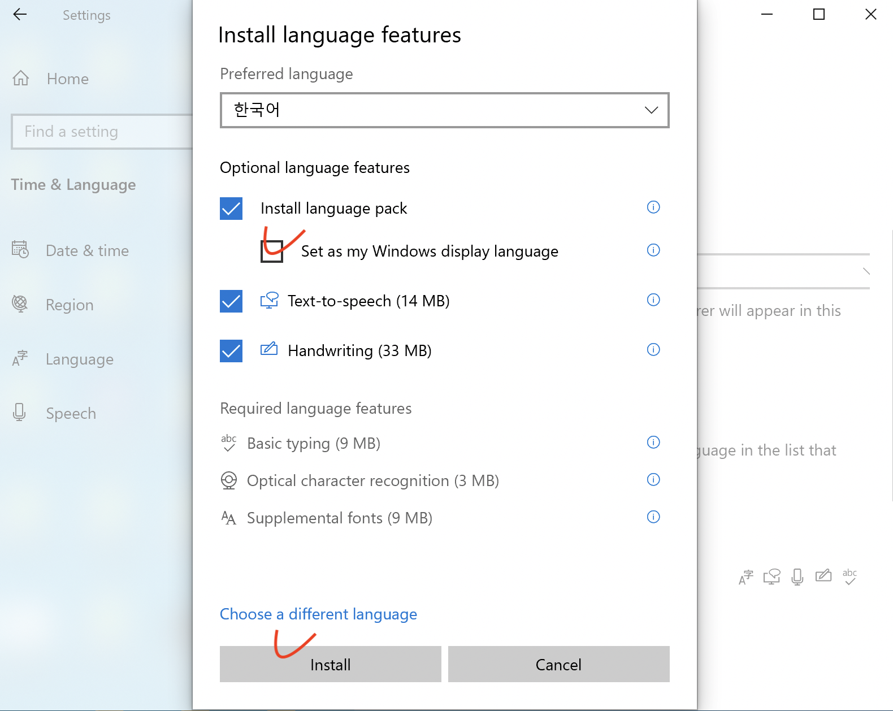Click the Optical character recognition icon
Viewport: 893px width, 711px height.
tap(229, 480)
